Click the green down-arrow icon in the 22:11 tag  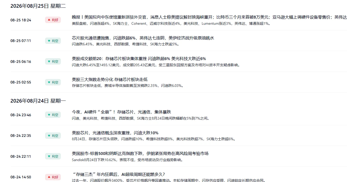pos(49,156)
